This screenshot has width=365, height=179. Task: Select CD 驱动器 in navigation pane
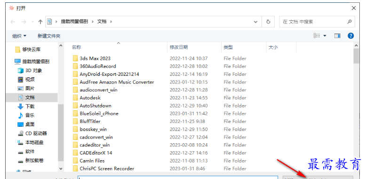32,133
